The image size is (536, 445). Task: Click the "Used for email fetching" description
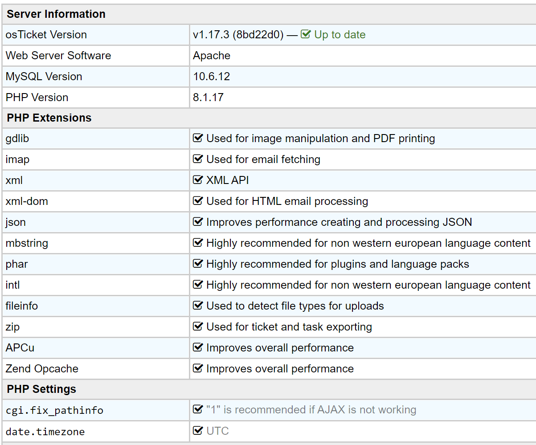263,159
